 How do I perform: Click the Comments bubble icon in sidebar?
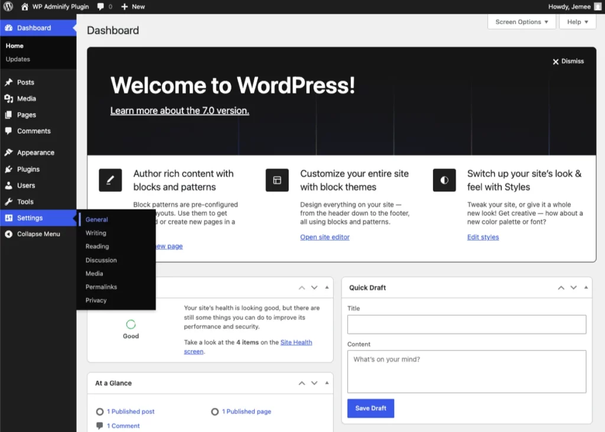8,131
